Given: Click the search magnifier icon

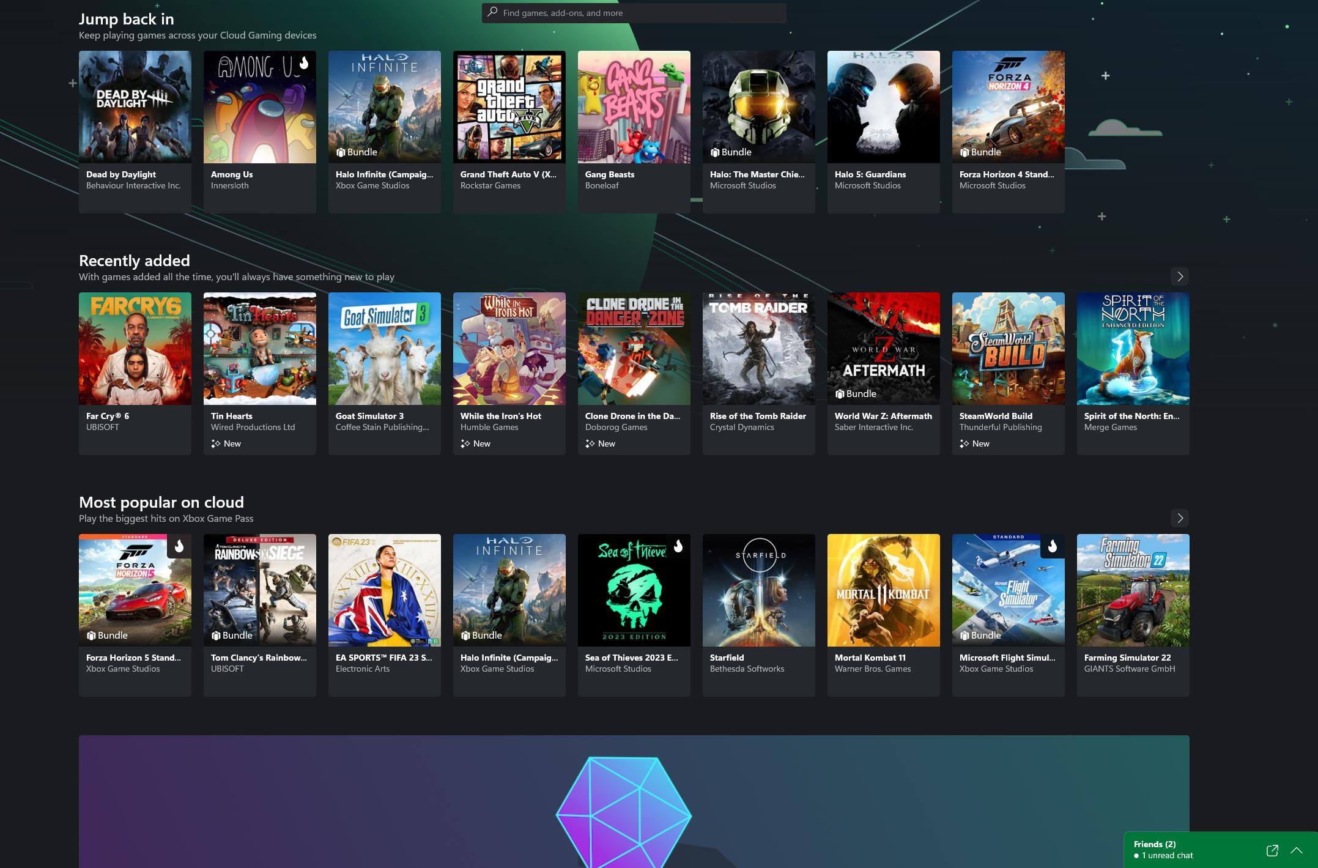Looking at the screenshot, I should click(492, 12).
